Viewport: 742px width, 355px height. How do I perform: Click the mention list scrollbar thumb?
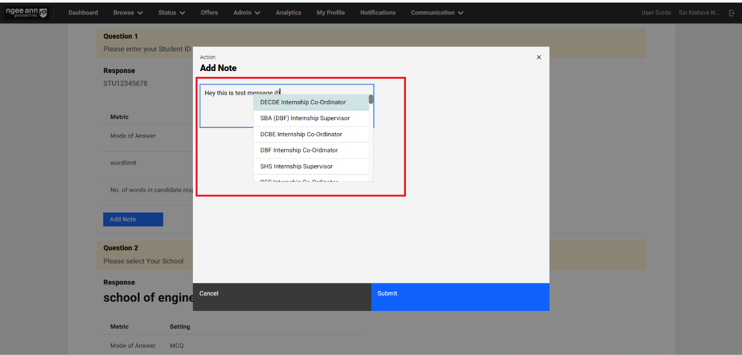tap(371, 100)
